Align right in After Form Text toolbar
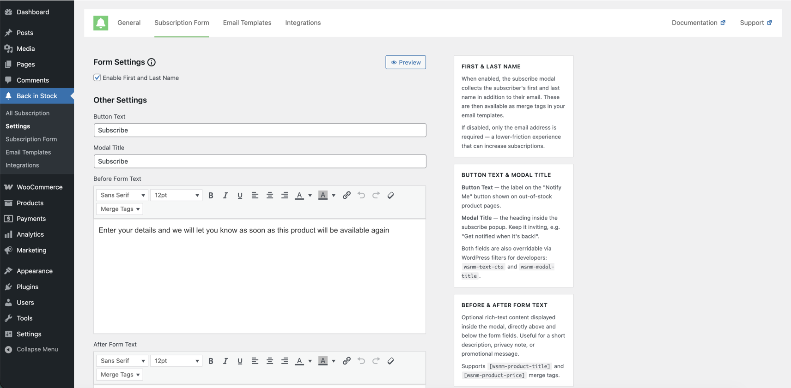 pos(285,361)
